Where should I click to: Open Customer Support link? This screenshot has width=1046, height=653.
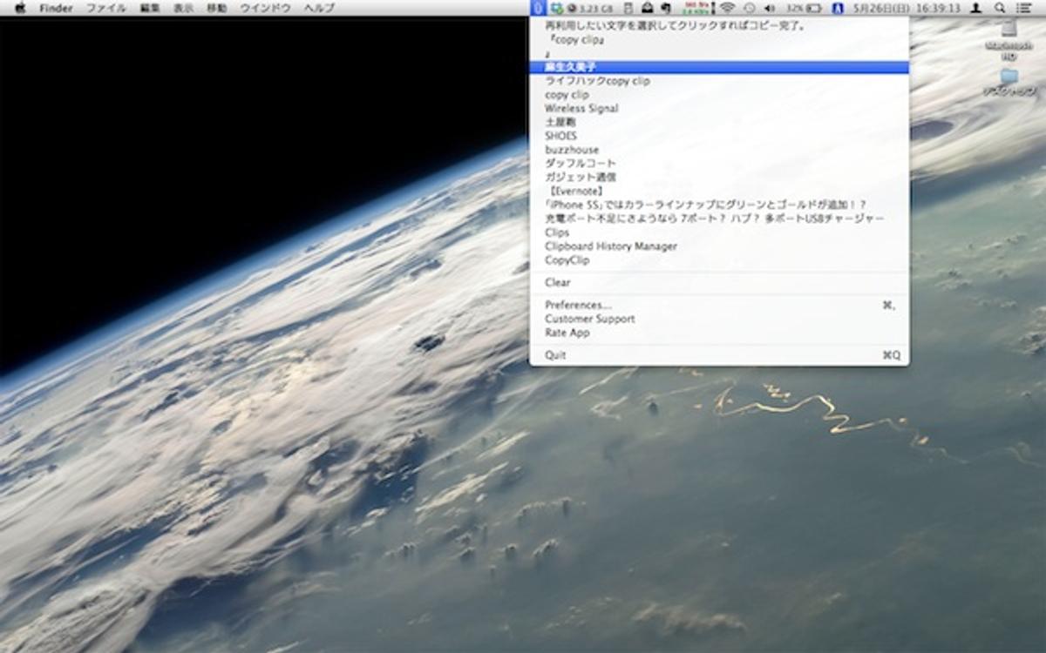(x=589, y=319)
